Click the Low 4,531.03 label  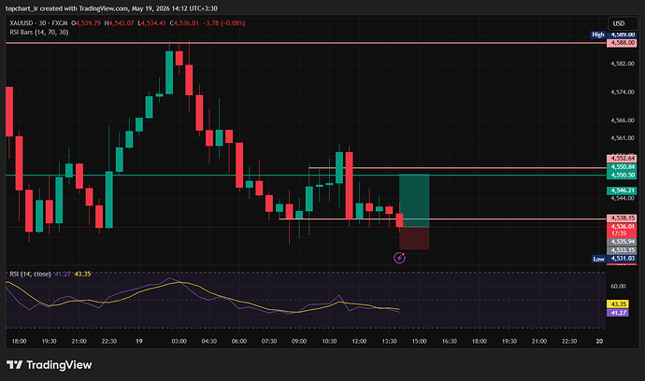click(614, 259)
